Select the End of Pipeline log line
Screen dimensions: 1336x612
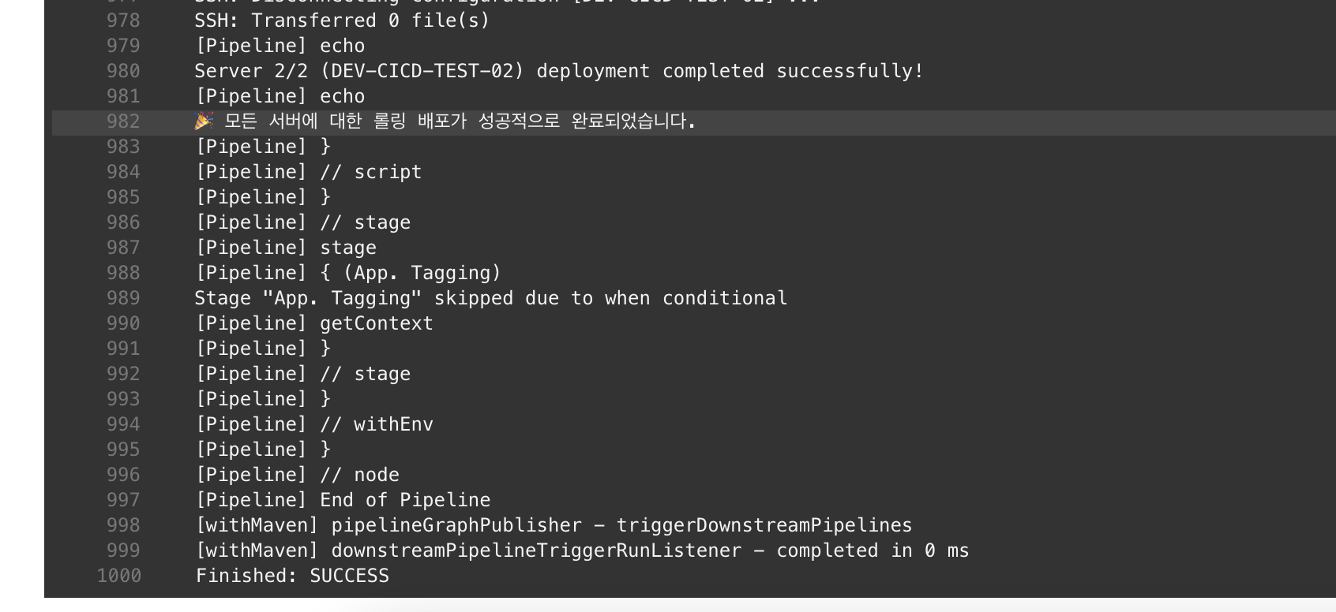pos(343,500)
